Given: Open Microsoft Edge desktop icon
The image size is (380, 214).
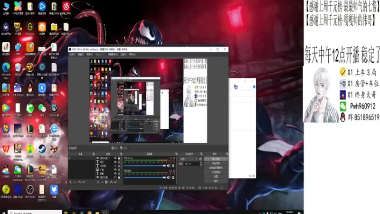Looking at the screenshot, I should 6,70.
